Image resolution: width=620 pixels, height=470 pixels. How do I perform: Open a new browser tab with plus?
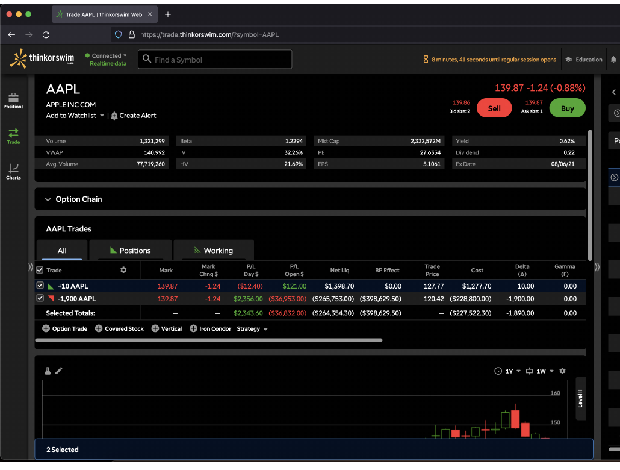pyautogui.click(x=168, y=14)
